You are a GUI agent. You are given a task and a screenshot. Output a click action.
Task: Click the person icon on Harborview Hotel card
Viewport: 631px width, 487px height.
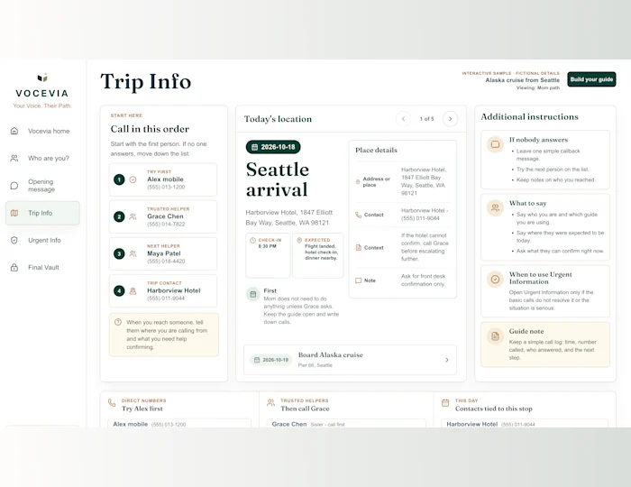(x=133, y=290)
